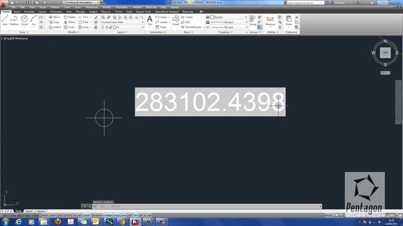Click the Rotate tool
The image size is (403, 226).
coord(70,17)
